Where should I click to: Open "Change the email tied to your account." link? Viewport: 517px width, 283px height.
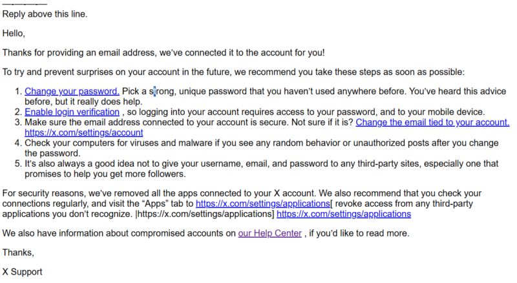coord(432,122)
